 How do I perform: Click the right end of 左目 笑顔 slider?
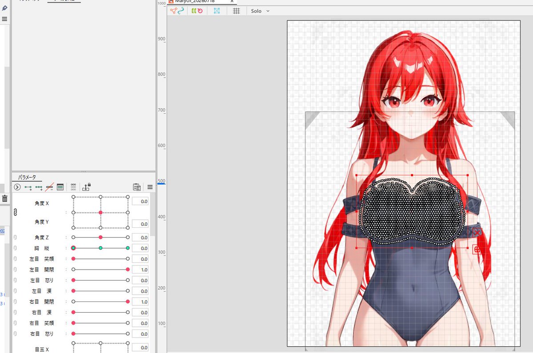[x=128, y=258]
